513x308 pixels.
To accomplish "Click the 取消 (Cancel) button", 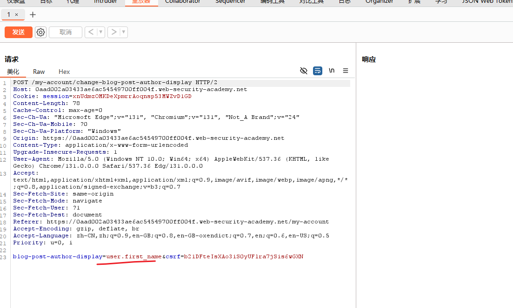I will [x=65, y=32].
